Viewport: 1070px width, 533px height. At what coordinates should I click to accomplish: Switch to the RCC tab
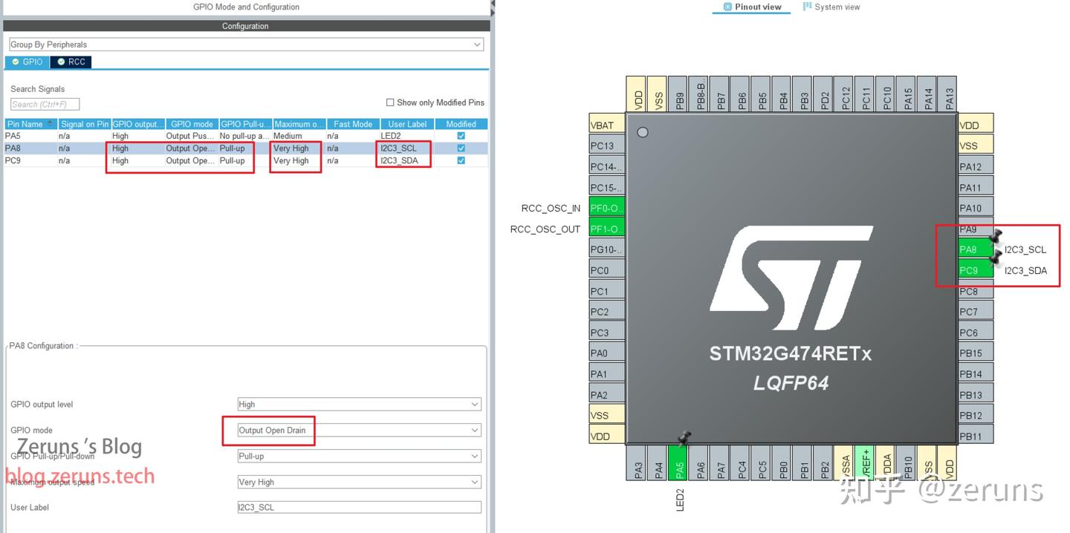pos(71,62)
